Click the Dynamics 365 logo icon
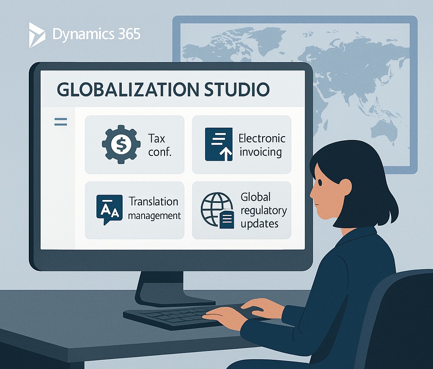Screen dimensions: 433x369 [37, 34]
